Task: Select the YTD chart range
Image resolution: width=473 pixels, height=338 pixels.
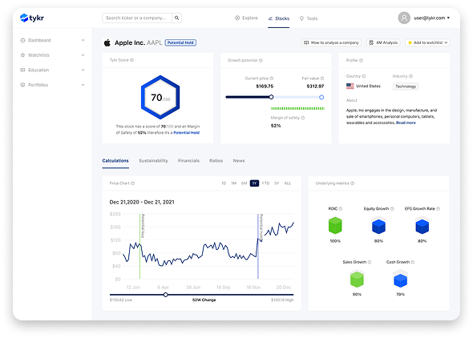Action: tap(265, 183)
